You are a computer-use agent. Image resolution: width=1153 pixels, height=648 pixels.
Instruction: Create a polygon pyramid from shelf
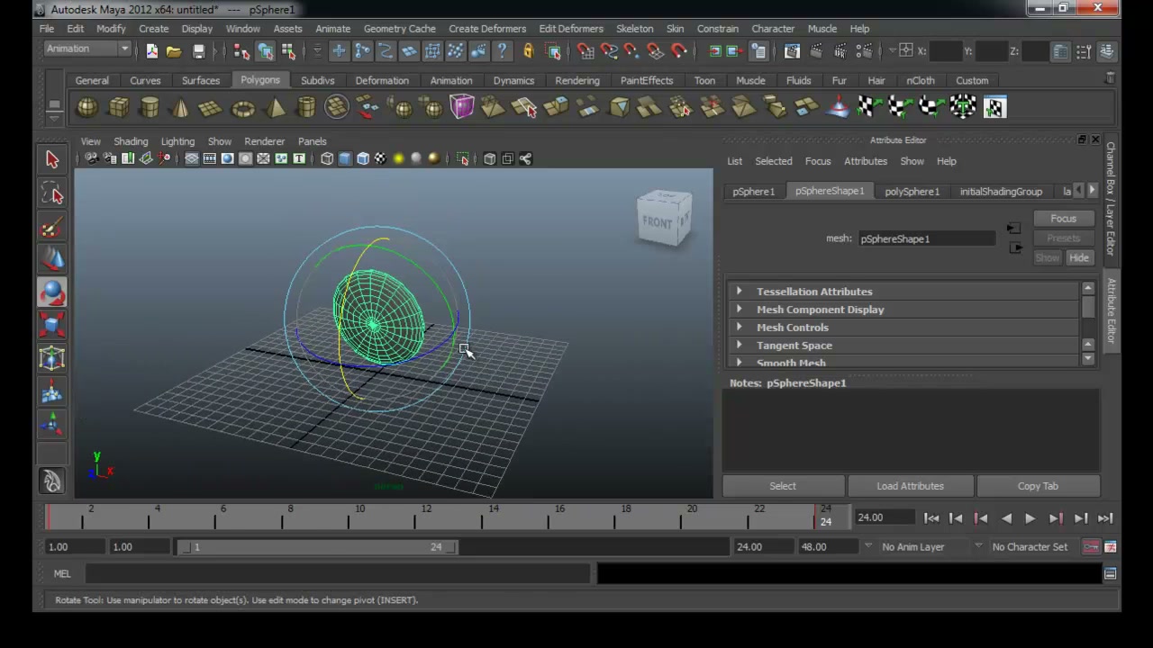(275, 108)
